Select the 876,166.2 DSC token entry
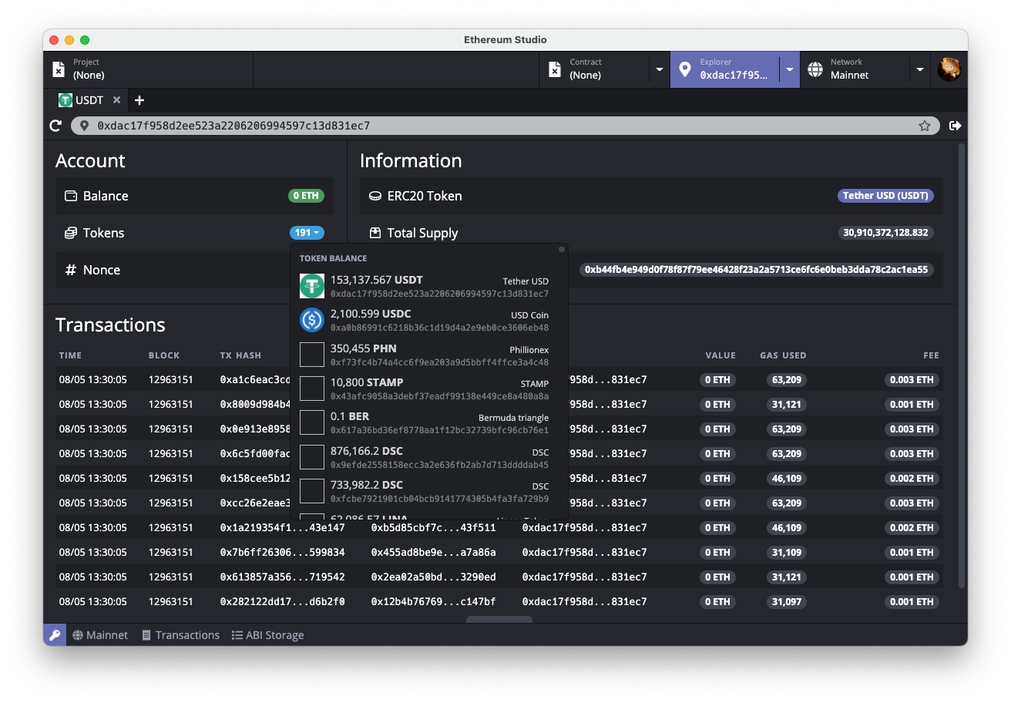The width and height of the screenshot is (1011, 703). (x=425, y=457)
